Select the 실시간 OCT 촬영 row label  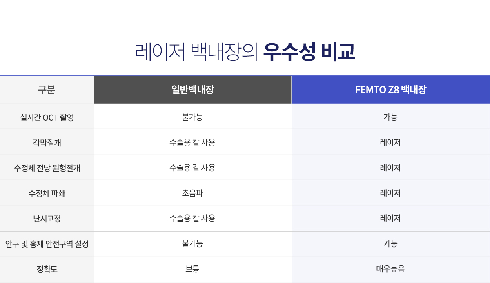(47, 117)
